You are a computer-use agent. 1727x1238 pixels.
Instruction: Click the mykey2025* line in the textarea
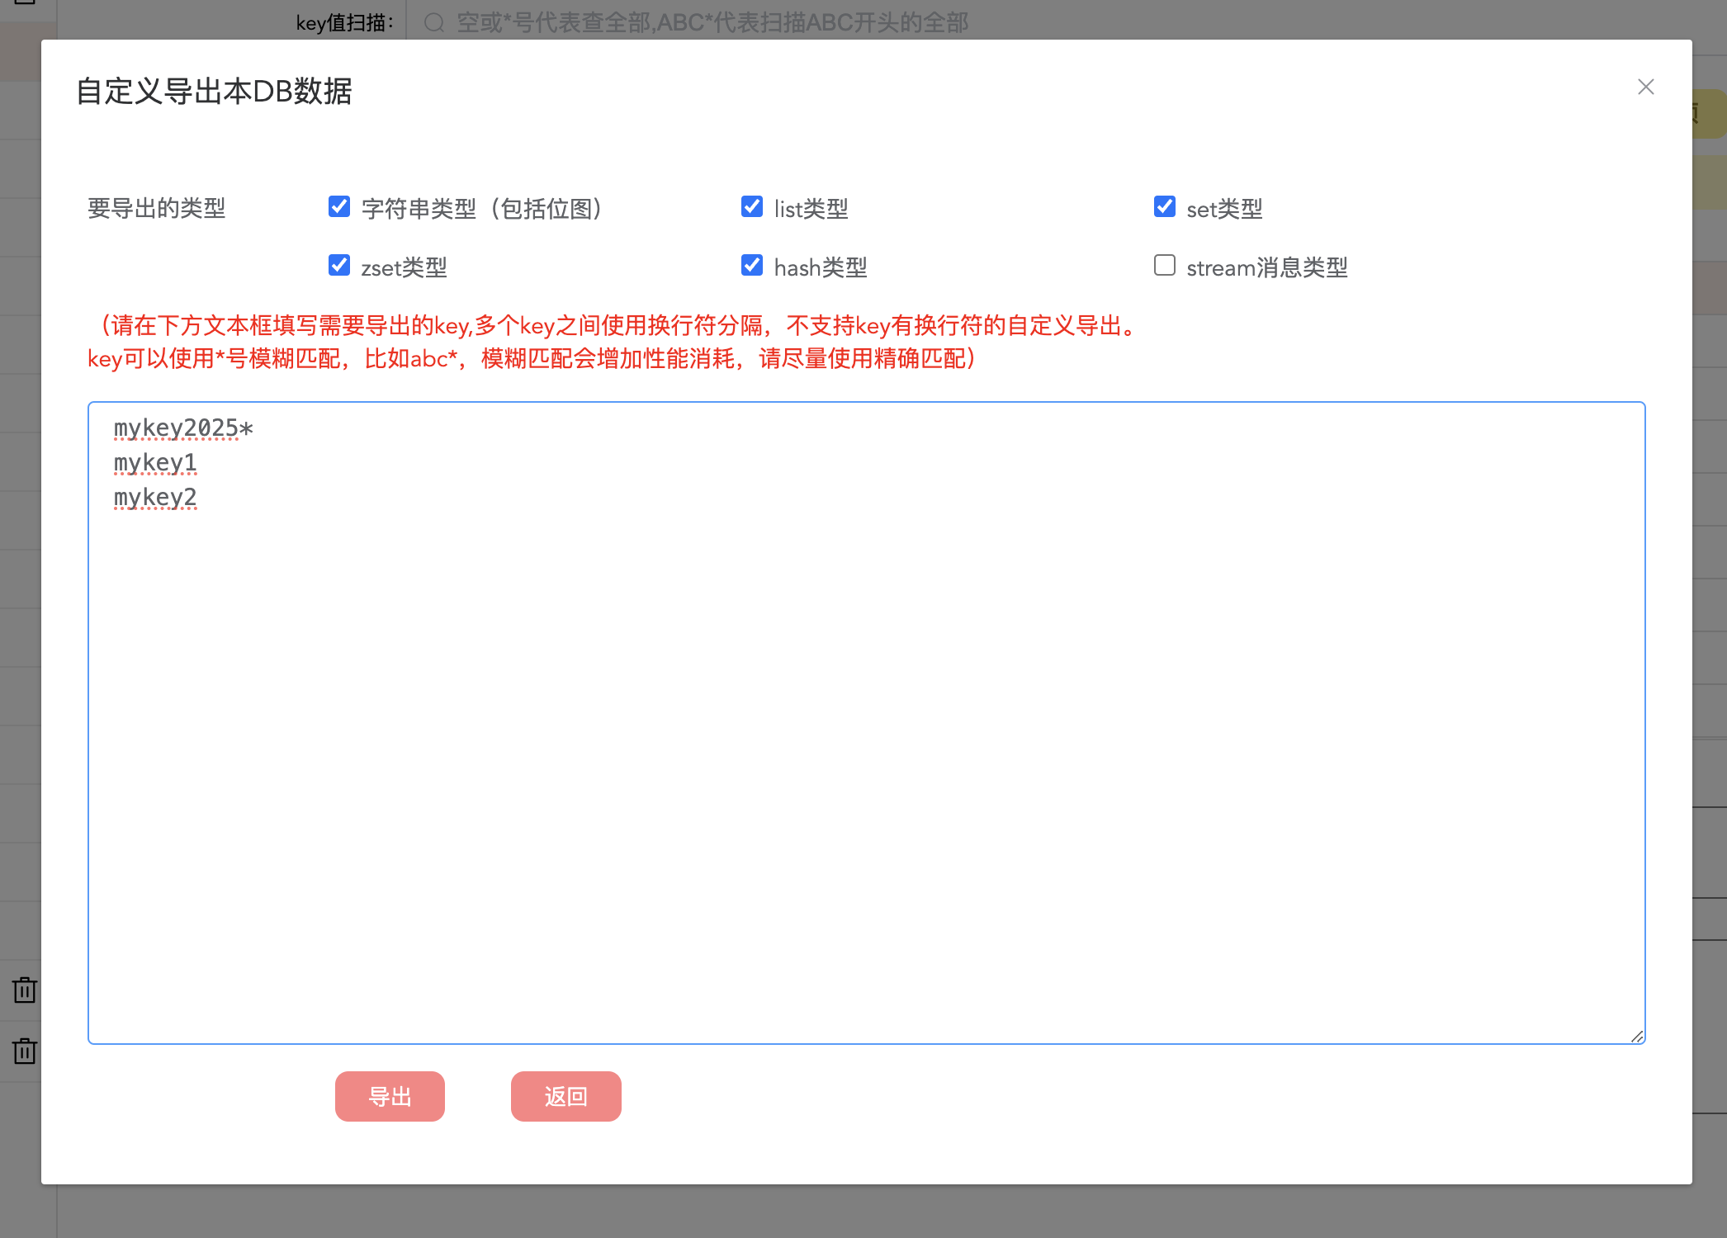coord(183,428)
